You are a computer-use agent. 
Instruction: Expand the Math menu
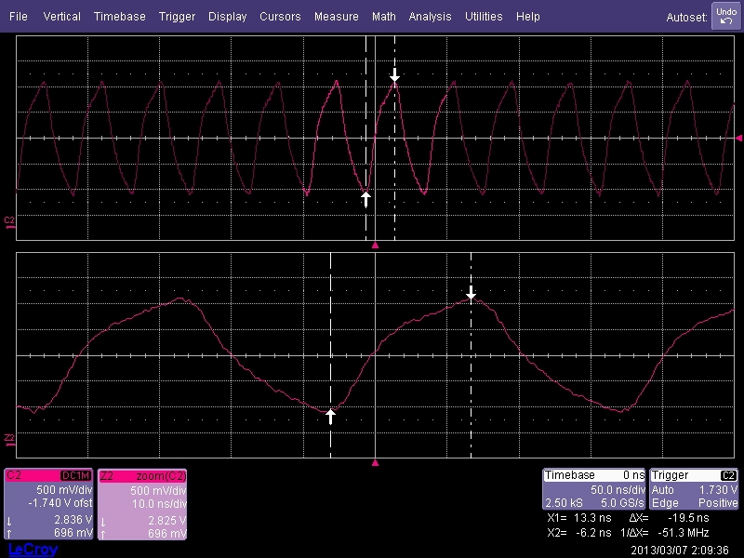tap(383, 17)
